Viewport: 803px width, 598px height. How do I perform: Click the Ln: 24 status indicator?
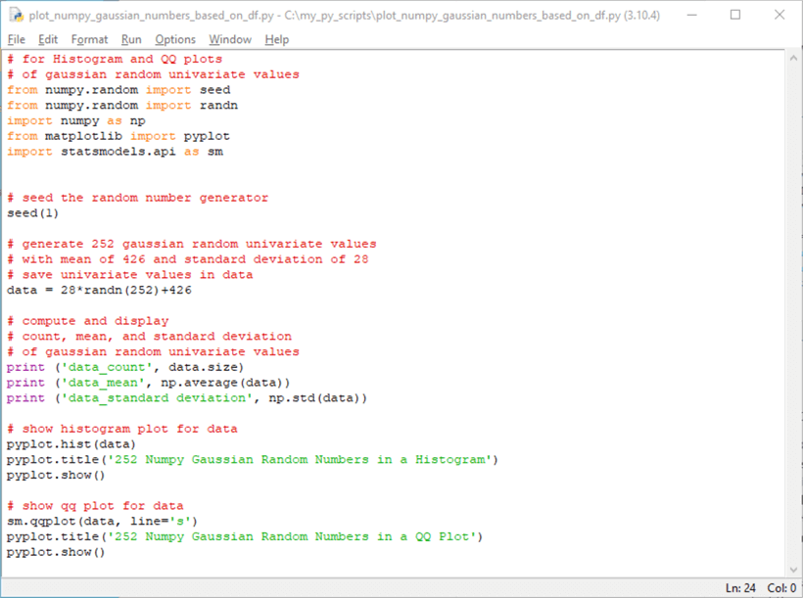(741, 587)
